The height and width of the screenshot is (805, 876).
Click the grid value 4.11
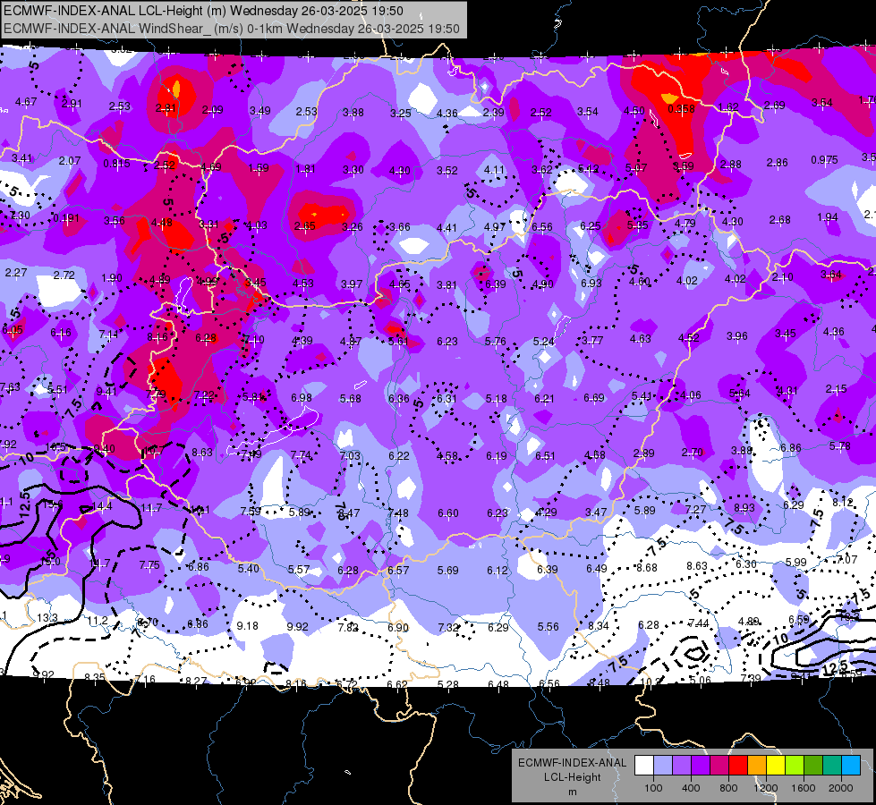494,169
